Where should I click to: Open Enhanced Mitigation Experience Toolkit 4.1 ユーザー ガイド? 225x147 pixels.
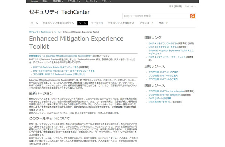171,52
